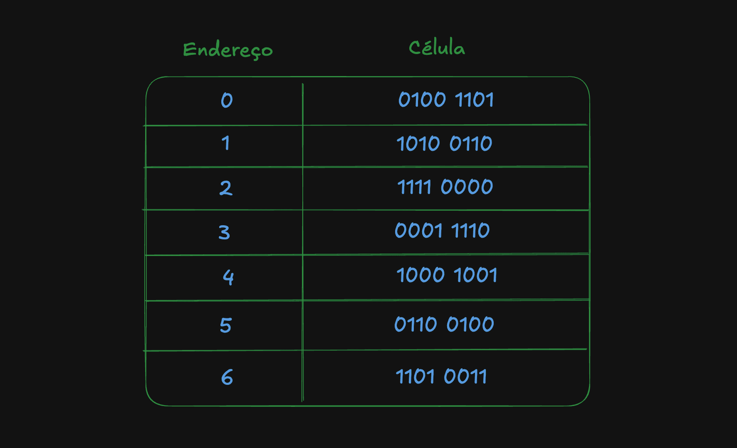Click the Endereço column header
Viewport: 737px width, 448px height.
coord(228,50)
